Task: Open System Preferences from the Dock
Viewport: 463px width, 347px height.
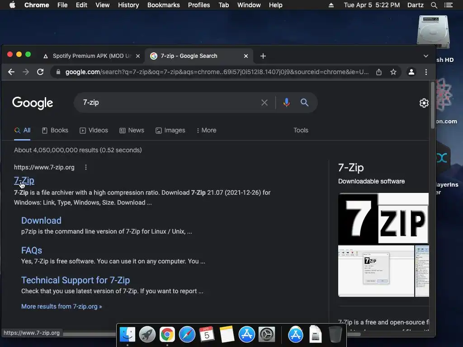Action: tap(267, 335)
